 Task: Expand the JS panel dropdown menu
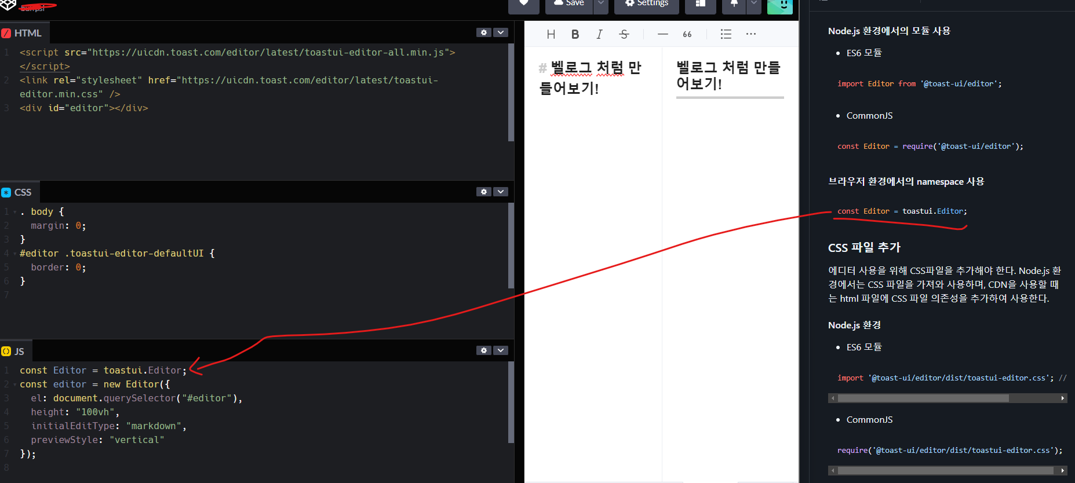tap(501, 350)
